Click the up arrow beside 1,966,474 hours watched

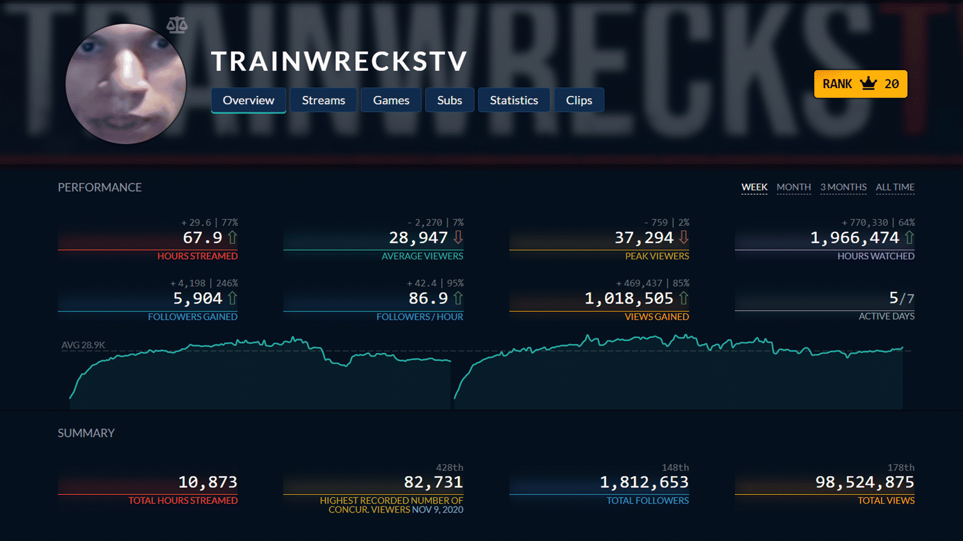(x=909, y=237)
